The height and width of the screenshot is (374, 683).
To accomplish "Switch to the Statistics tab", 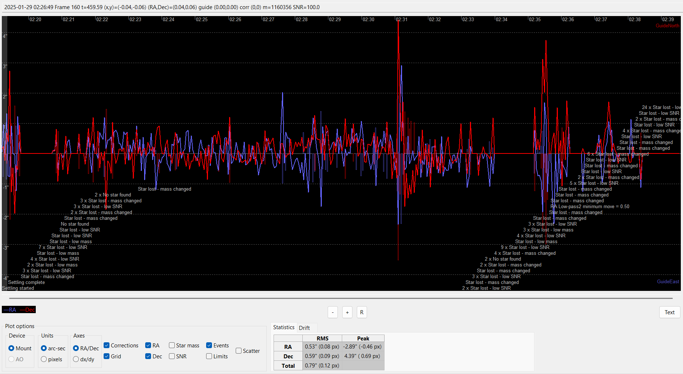I will pos(283,327).
